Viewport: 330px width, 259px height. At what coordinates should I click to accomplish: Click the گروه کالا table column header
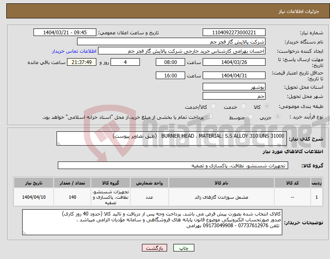tap(111, 183)
